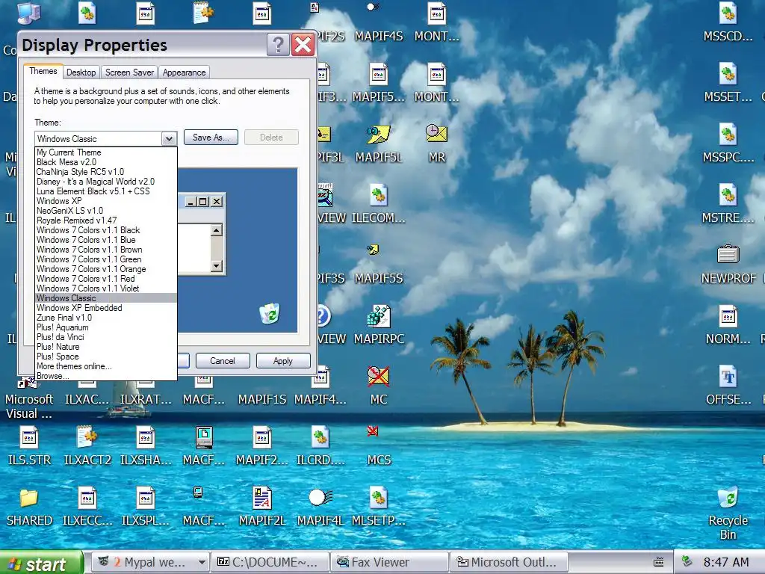Select the MCS desktop icon
This screenshot has height=574, width=765.
tap(378, 446)
